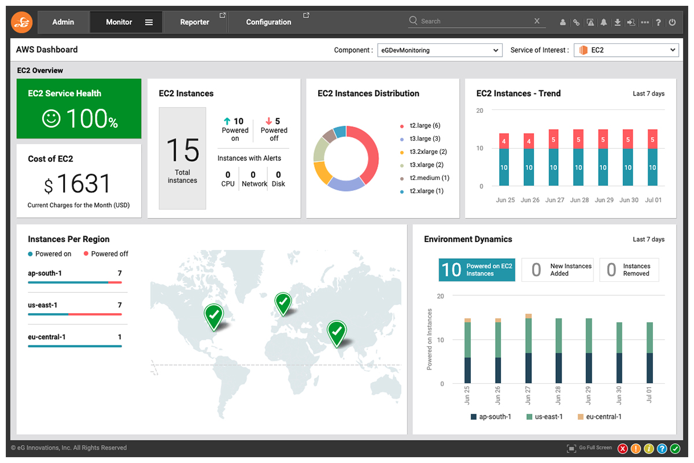The height and width of the screenshot is (463, 694).
Task: Toggle t2.large legend entry
Action: coord(420,126)
